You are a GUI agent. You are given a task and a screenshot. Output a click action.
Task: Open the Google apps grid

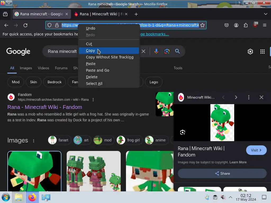(263, 52)
